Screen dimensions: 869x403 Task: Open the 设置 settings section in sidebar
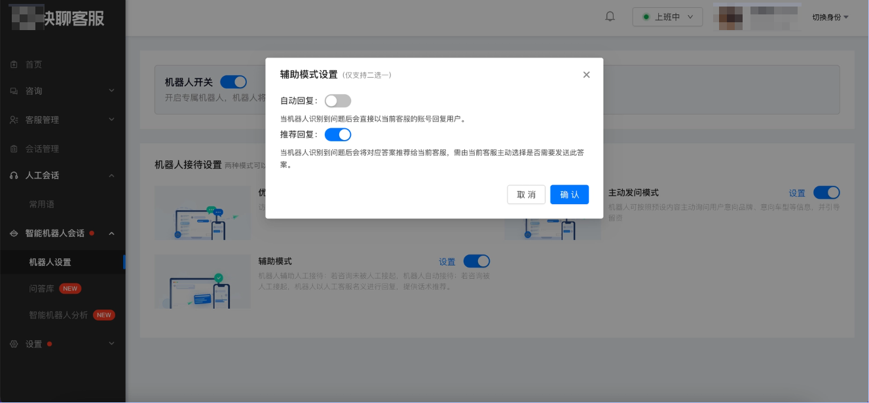pyautogui.click(x=33, y=343)
